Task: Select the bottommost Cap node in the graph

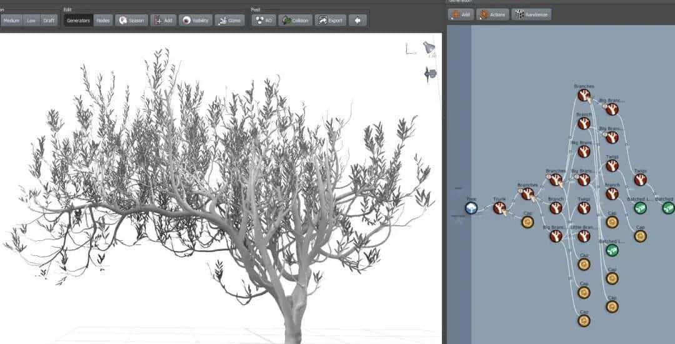Action: point(584,321)
